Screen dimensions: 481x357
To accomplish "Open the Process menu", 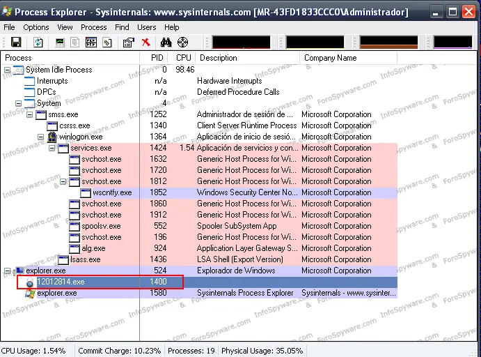I will [x=93, y=27].
